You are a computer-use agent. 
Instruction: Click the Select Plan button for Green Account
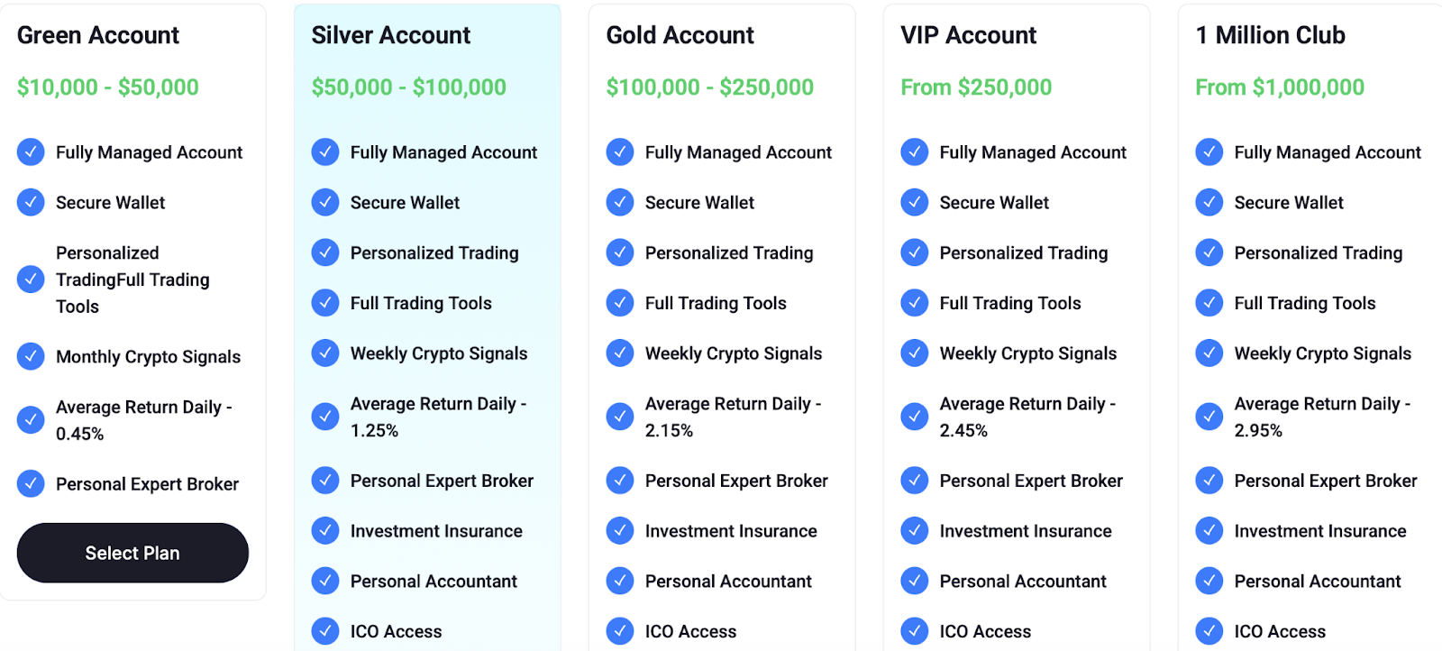coord(132,553)
